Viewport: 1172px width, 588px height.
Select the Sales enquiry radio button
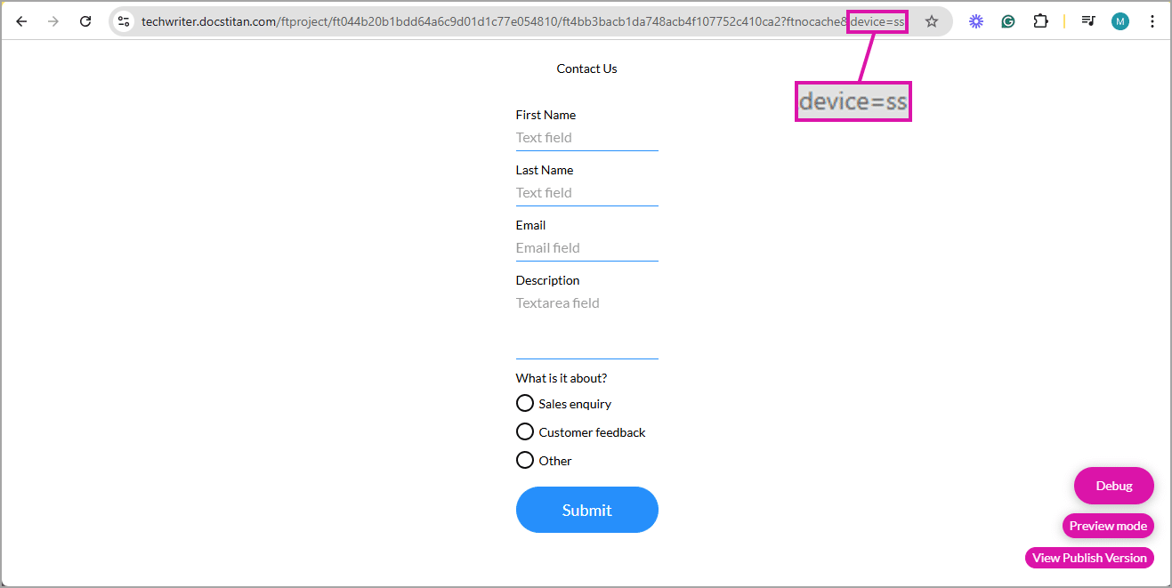coord(525,403)
